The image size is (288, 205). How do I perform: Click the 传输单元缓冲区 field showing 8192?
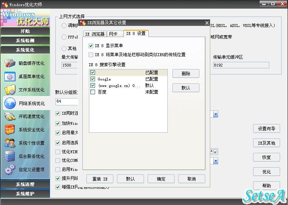click(x=241, y=65)
